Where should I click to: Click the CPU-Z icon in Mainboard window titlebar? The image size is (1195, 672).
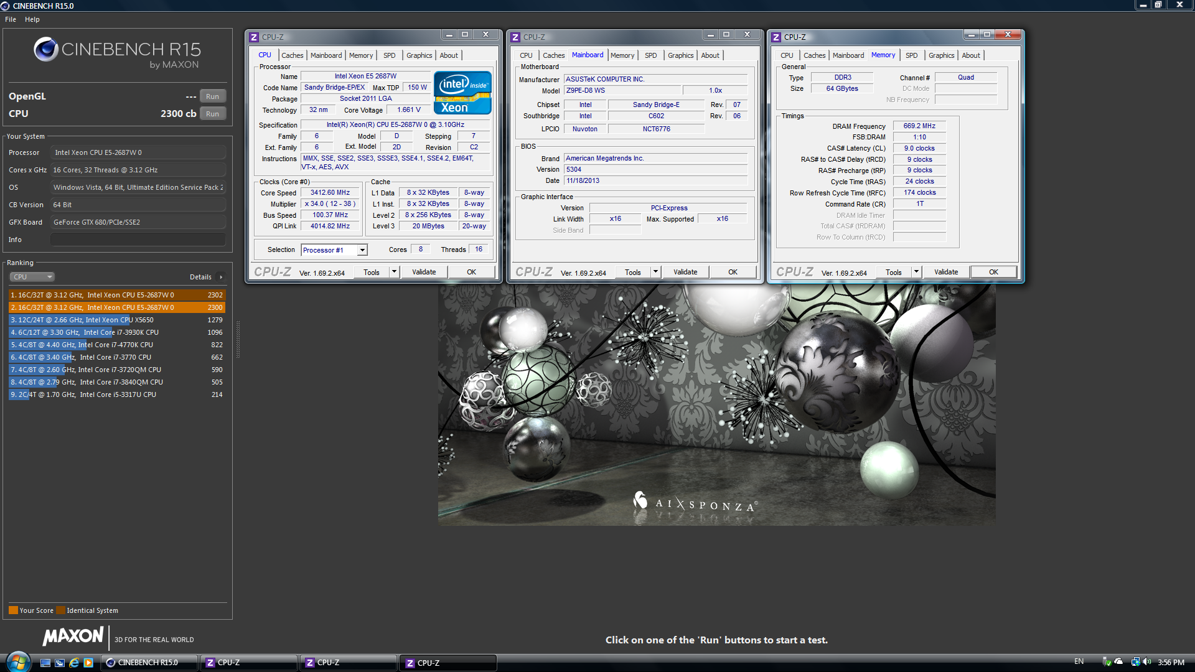[515, 37]
